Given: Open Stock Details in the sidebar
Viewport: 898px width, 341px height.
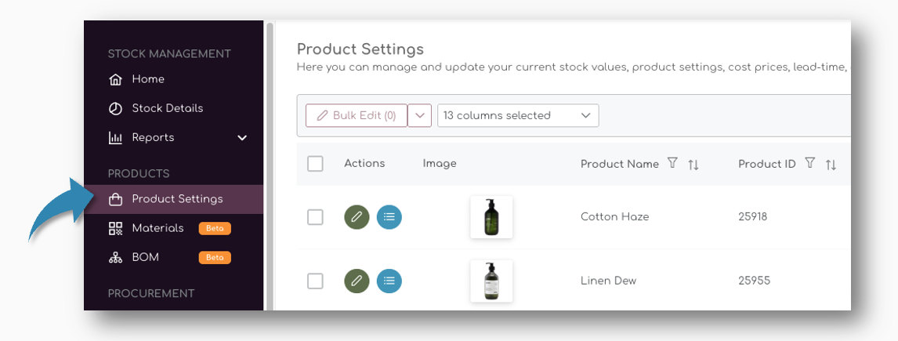Looking at the screenshot, I should pos(167,108).
